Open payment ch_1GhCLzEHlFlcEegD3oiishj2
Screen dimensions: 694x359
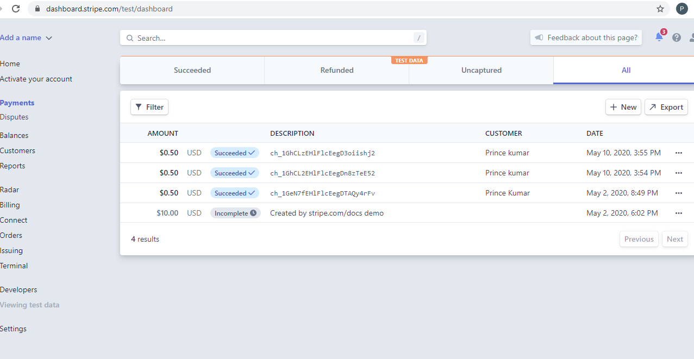(322, 153)
